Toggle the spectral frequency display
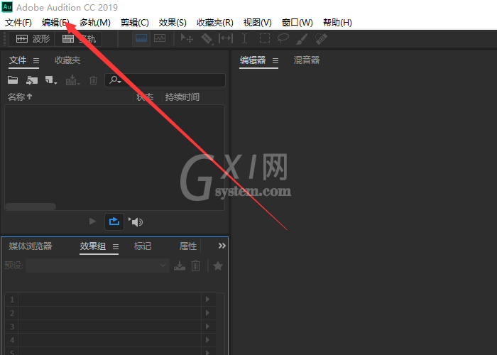The height and width of the screenshot is (355, 497). 141,38
